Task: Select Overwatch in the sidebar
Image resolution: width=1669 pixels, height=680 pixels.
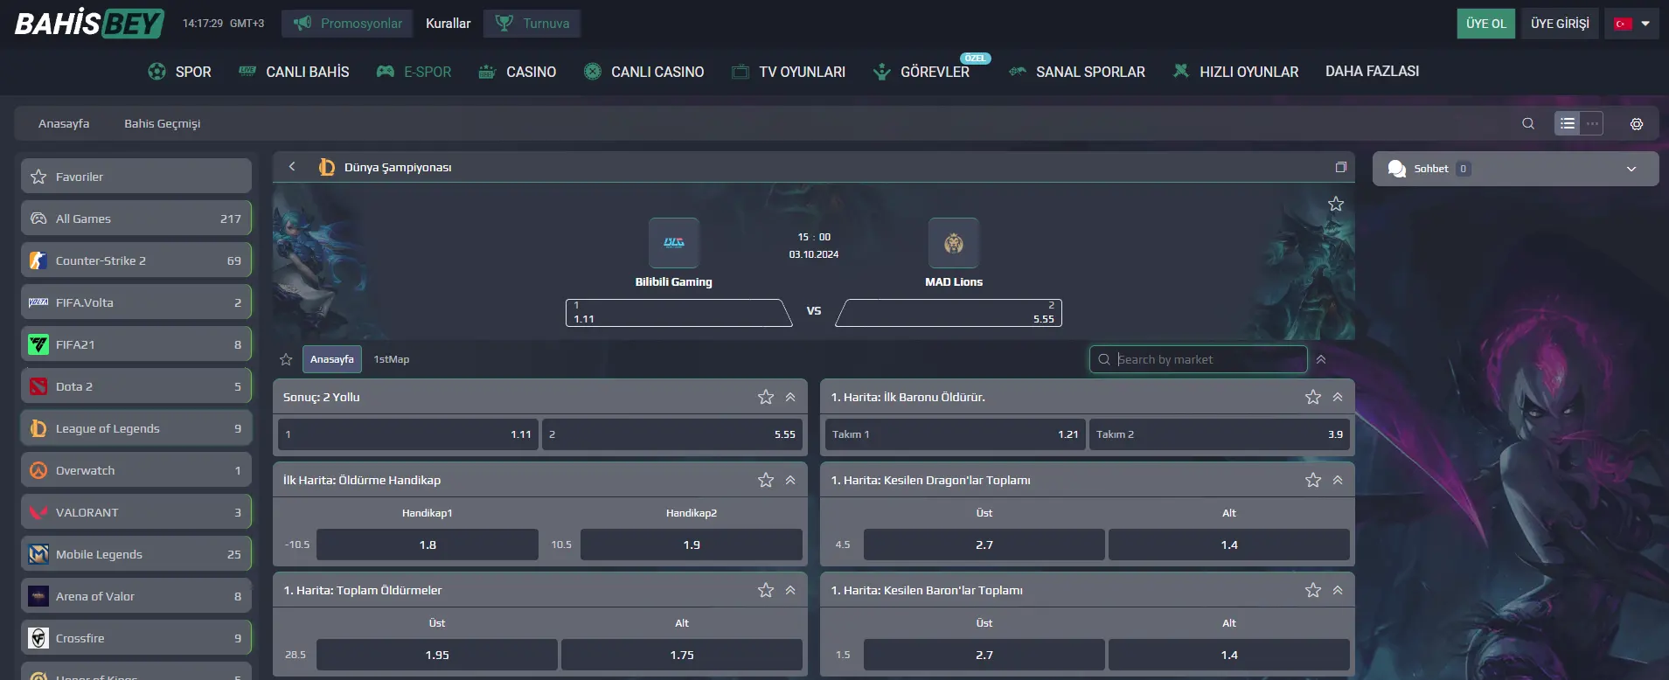Action: tap(136, 469)
